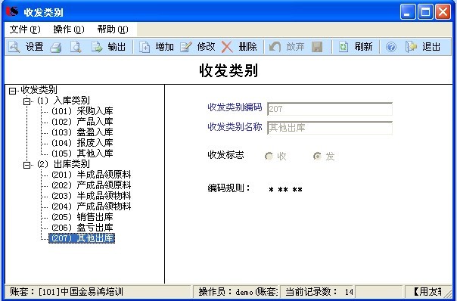Click the 设置 settings magnifier icon

coord(14,47)
